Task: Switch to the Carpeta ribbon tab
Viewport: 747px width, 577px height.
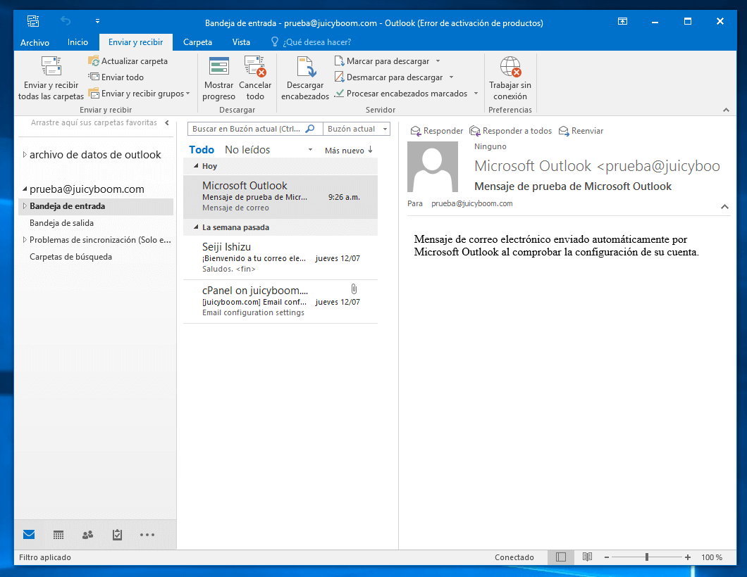Action: pos(197,42)
